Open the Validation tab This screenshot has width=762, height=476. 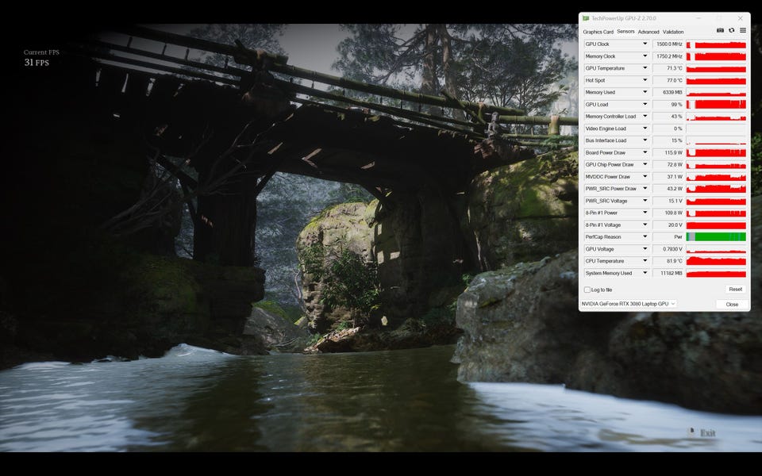(673, 32)
